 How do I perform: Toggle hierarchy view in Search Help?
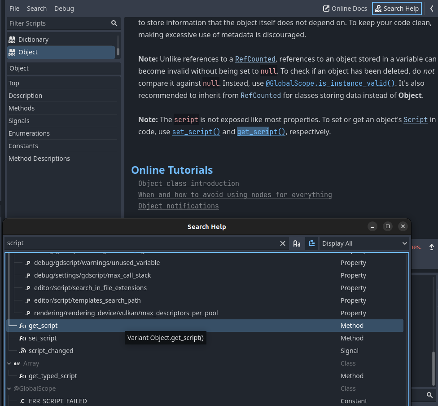(311, 243)
